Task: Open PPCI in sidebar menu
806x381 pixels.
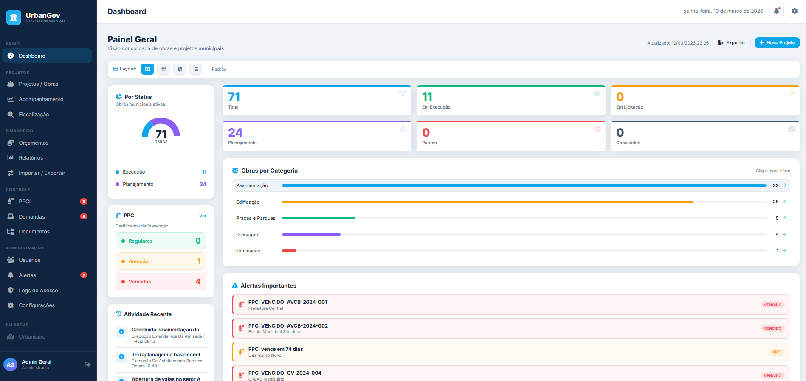Action: click(x=47, y=201)
